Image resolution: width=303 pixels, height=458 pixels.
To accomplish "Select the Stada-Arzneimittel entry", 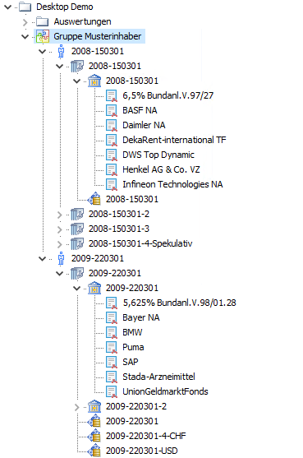I will coord(158,377).
